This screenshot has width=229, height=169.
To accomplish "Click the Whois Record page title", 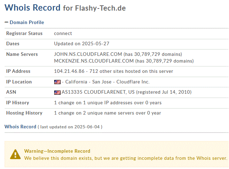I will [x=32, y=8].
